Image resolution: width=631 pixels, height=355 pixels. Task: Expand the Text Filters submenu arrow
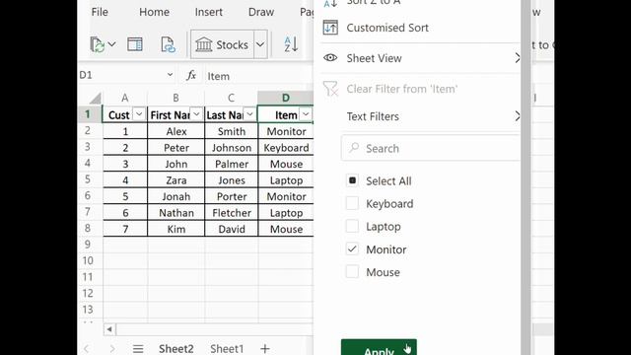pyautogui.click(x=518, y=116)
